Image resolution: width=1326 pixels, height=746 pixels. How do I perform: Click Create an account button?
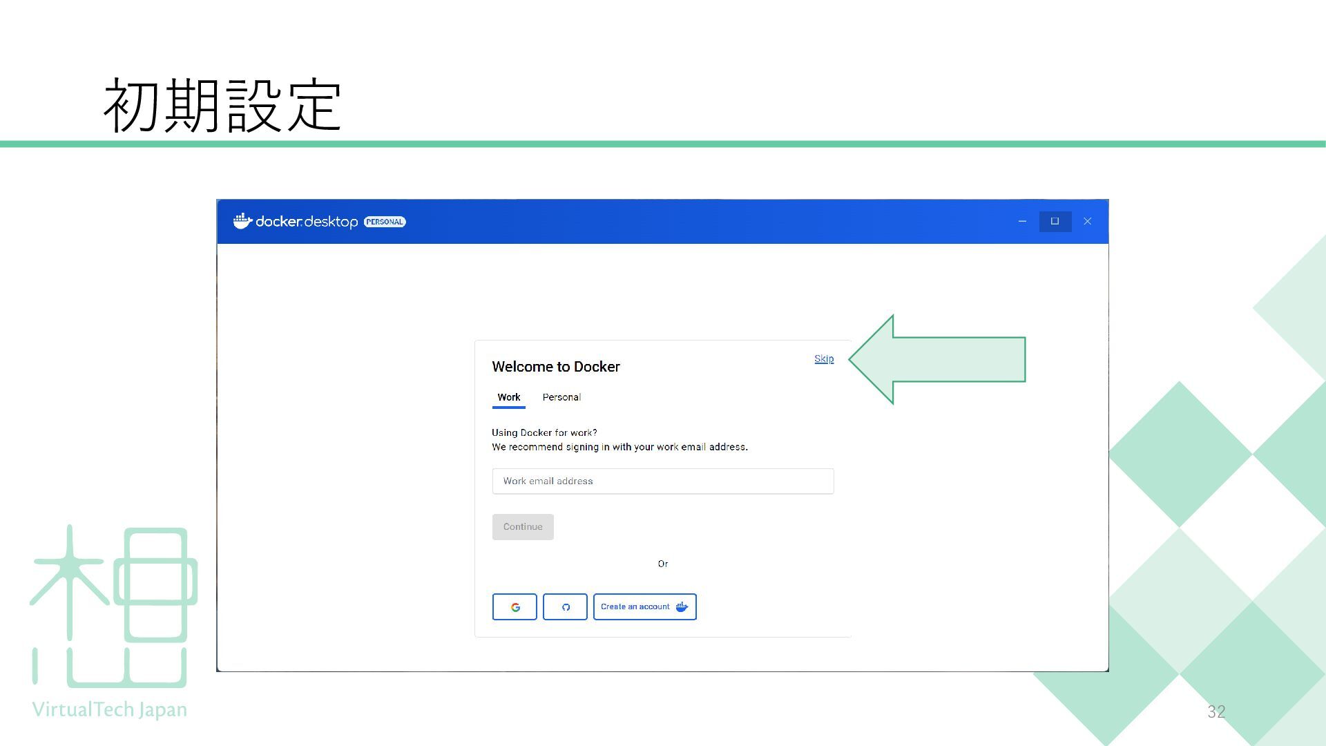[635, 606]
